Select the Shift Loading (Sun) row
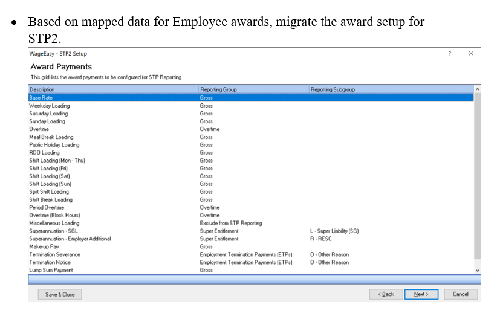This screenshot has width=497, height=325. point(251,184)
